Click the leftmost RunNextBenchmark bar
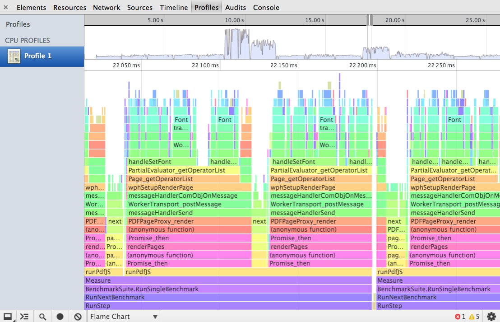Viewport: 500px width, 322px height. point(228,298)
